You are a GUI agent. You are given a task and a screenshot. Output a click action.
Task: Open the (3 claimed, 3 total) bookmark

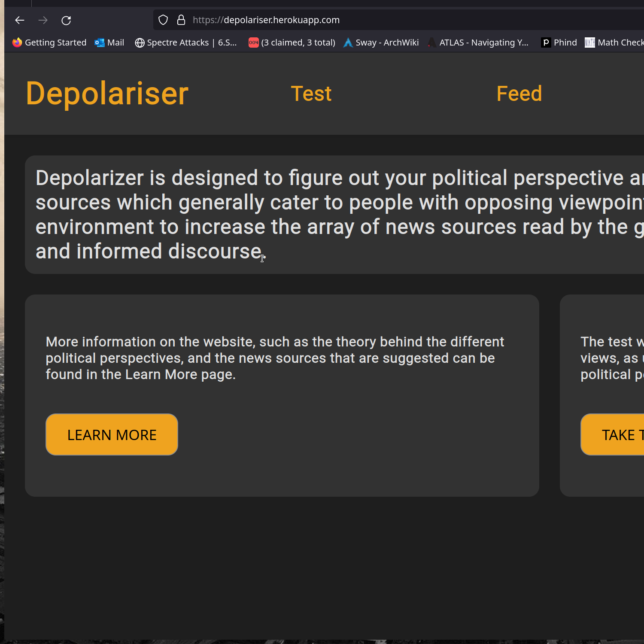tap(292, 42)
